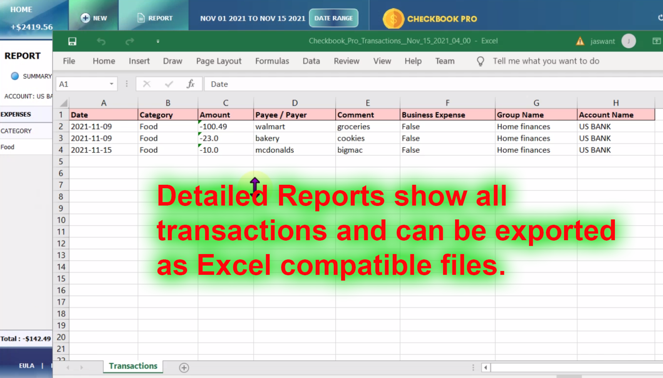Open the Review ribbon tab
This screenshot has height=378, width=663.
tap(347, 61)
